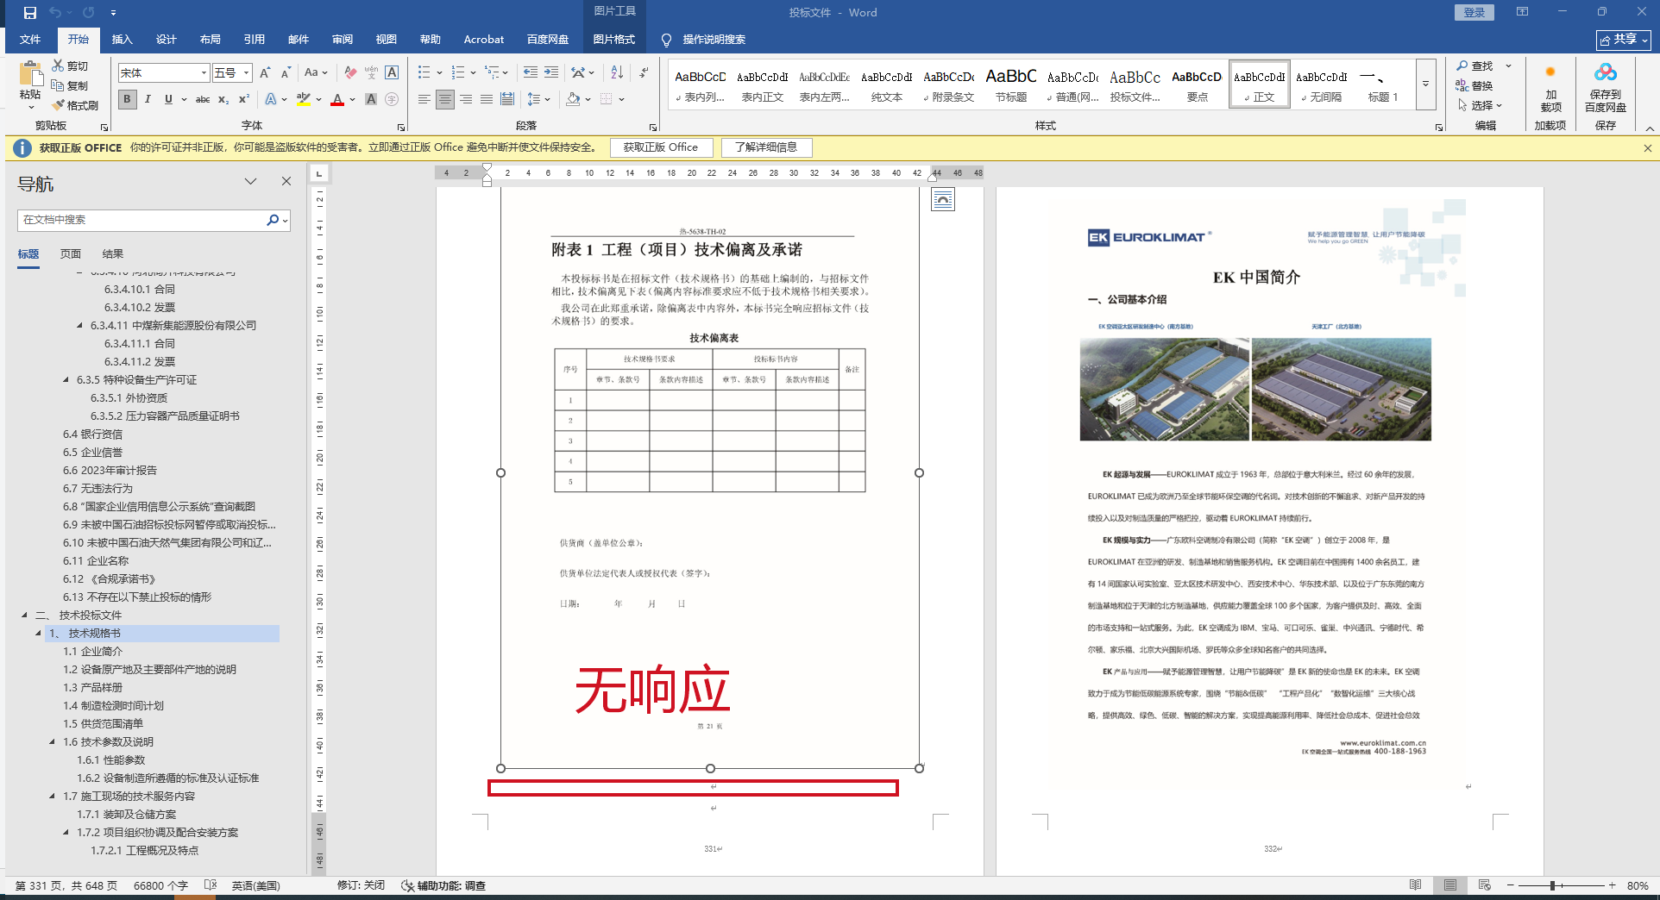The image size is (1660, 900).
Task: Click the 了解详细信息 button
Action: [x=766, y=147]
